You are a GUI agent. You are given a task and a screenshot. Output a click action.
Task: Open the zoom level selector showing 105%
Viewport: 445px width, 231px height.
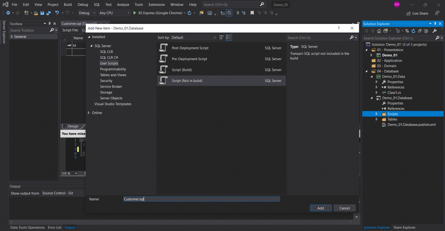coord(71,173)
